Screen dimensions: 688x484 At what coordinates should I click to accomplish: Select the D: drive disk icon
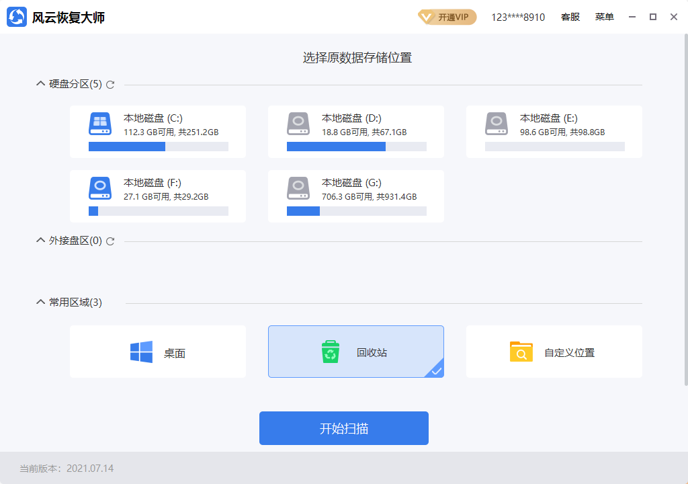298,124
